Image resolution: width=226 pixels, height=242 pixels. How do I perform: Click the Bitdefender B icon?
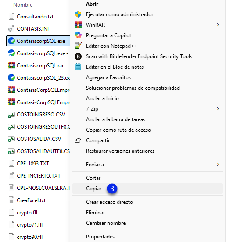coord(78,56)
